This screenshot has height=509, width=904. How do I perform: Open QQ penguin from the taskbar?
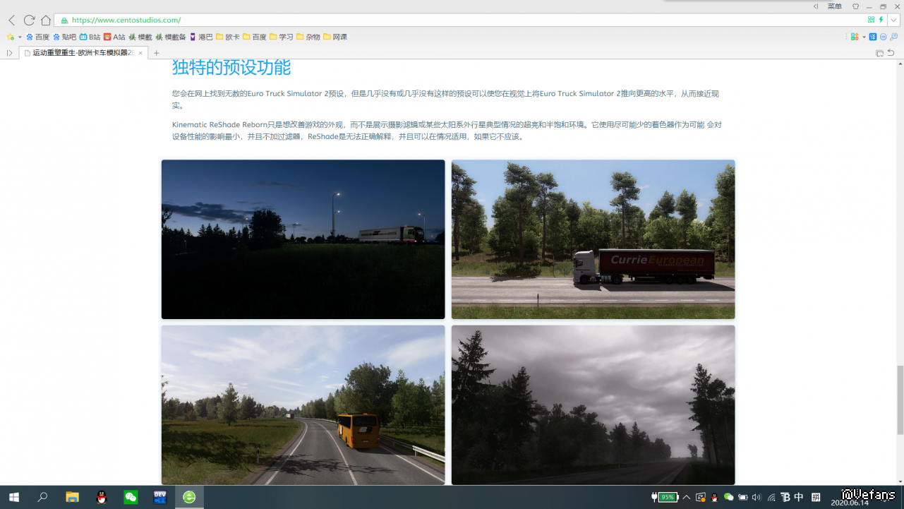click(102, 497)
